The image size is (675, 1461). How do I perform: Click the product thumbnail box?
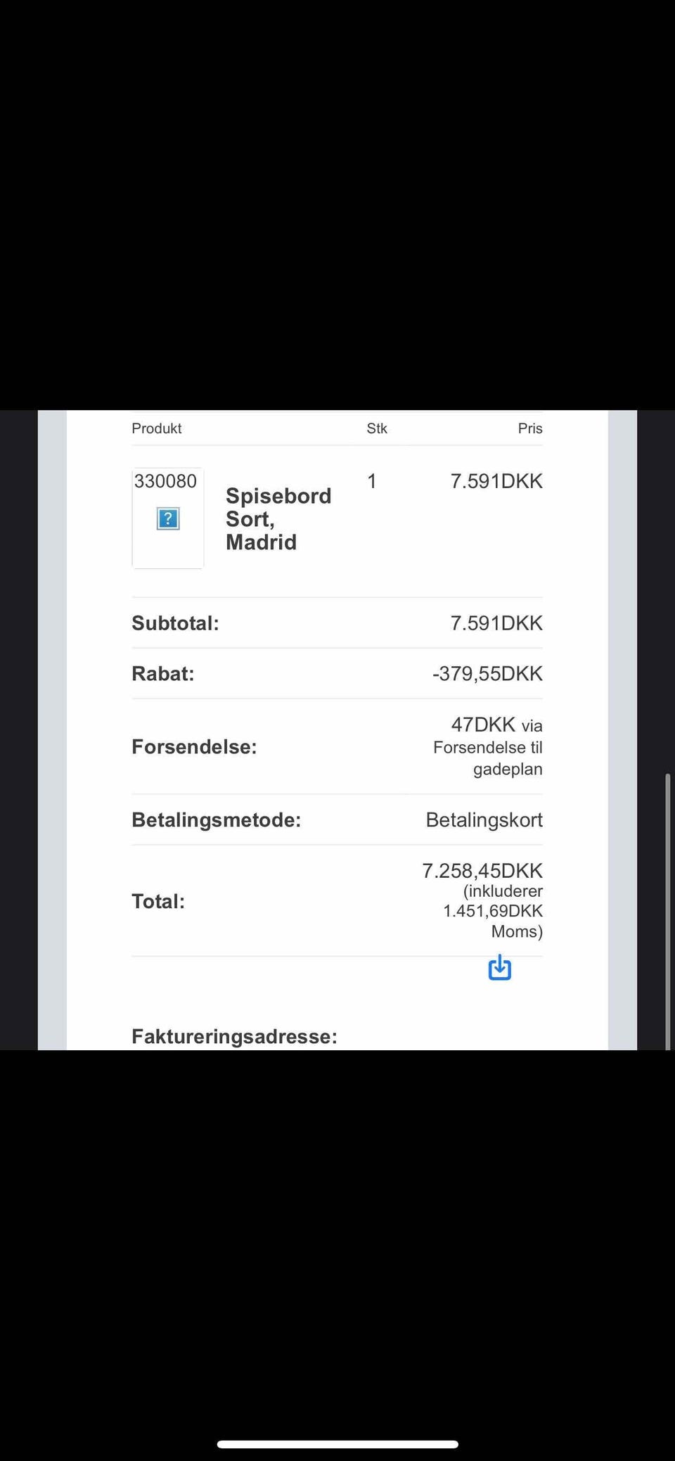(x=168, y=518)
